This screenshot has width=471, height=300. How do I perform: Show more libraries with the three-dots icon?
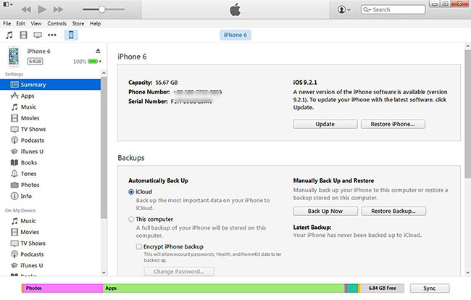click(52, 35)
